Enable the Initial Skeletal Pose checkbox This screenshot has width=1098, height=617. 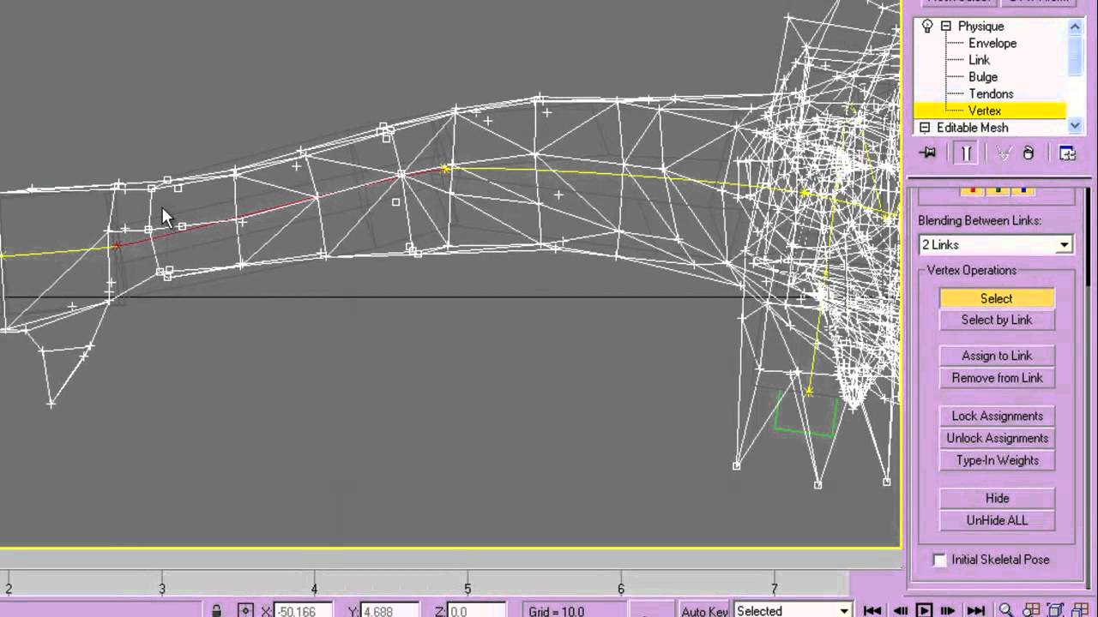pos(939,560)
